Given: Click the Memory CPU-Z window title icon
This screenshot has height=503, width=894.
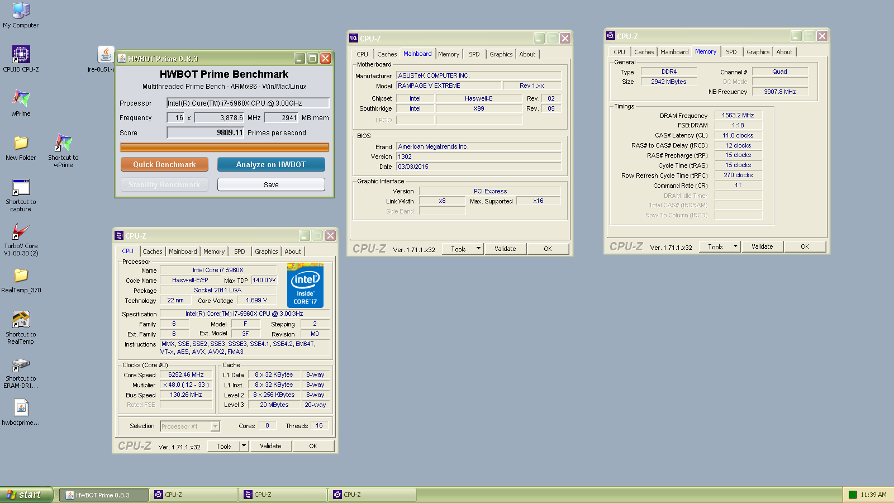Looking at the screenshot, I should click(x=610, y=36).
